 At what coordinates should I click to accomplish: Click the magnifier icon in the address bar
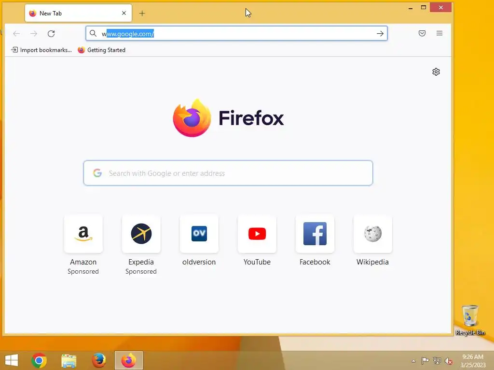click(x=93, y=33)
